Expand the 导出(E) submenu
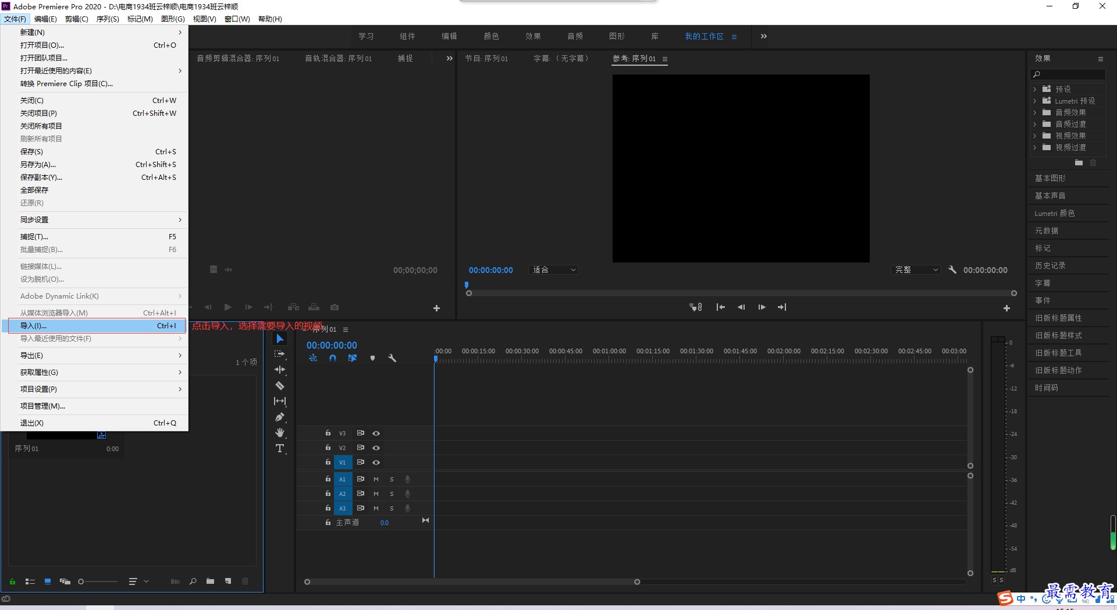The height and width of the screenshot is (610, 1117). pos(94,355)
